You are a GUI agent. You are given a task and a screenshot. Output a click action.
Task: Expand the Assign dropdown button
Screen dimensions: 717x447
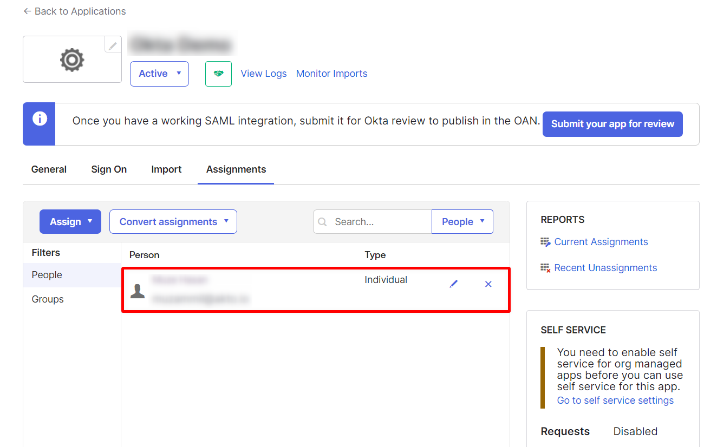click(x=70, y=222)
